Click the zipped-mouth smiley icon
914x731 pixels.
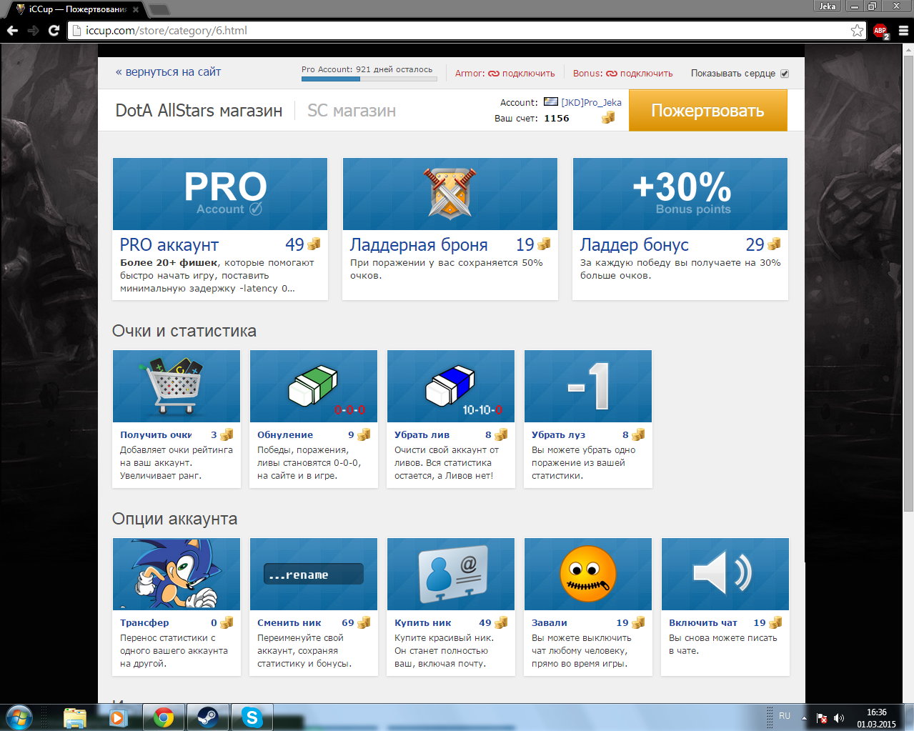[588, 574]
